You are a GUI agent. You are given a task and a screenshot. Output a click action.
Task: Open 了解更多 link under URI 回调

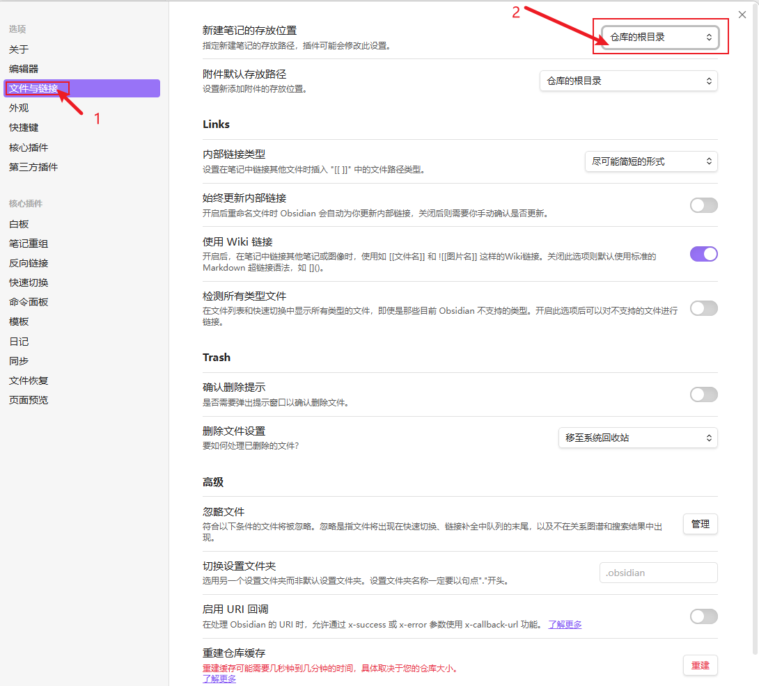pyautogui.click(x=565, y=625)
